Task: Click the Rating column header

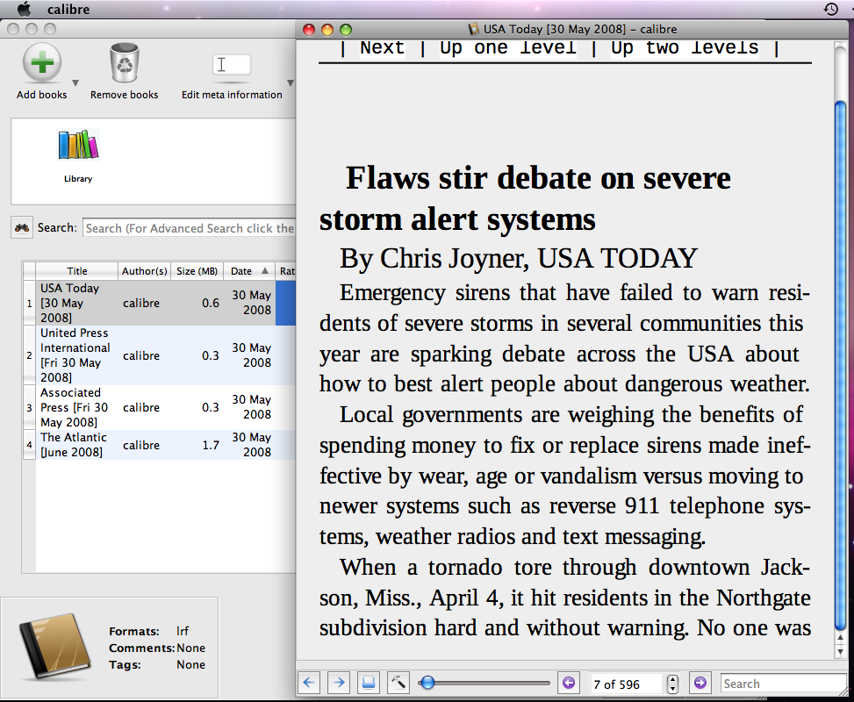Action: click(287, 270)
